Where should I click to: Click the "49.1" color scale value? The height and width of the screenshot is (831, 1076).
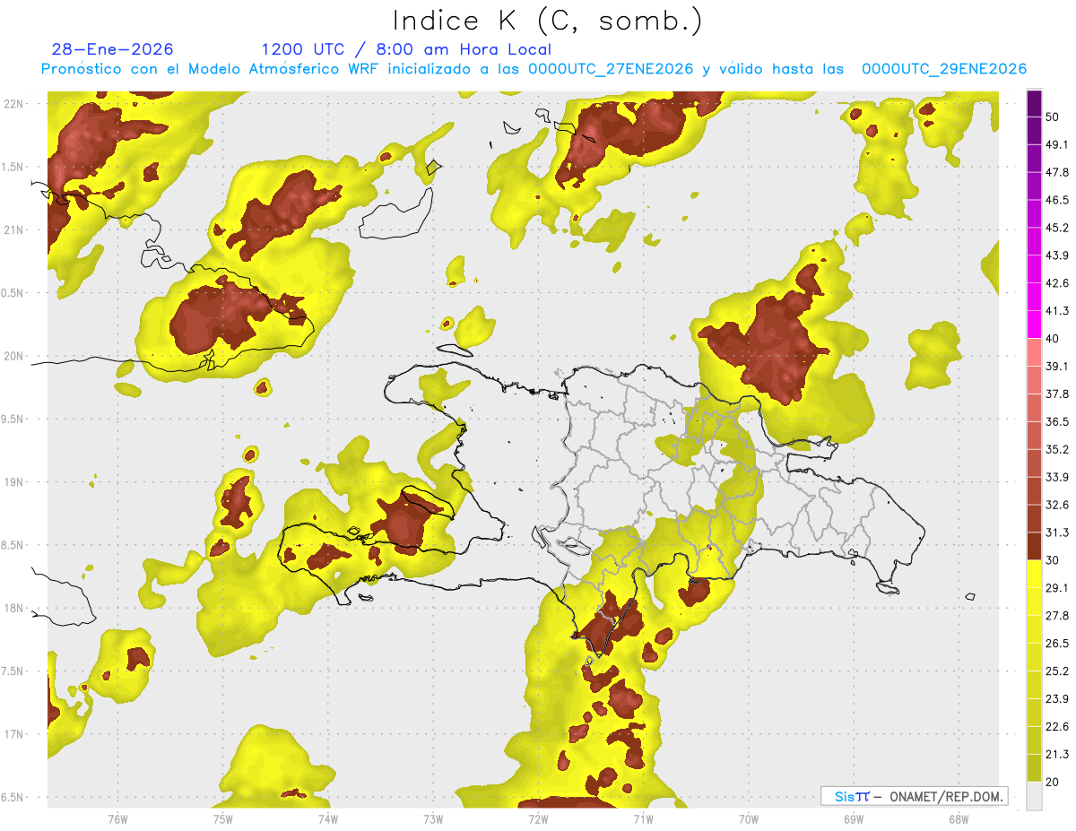click(x=1057, y=145)
